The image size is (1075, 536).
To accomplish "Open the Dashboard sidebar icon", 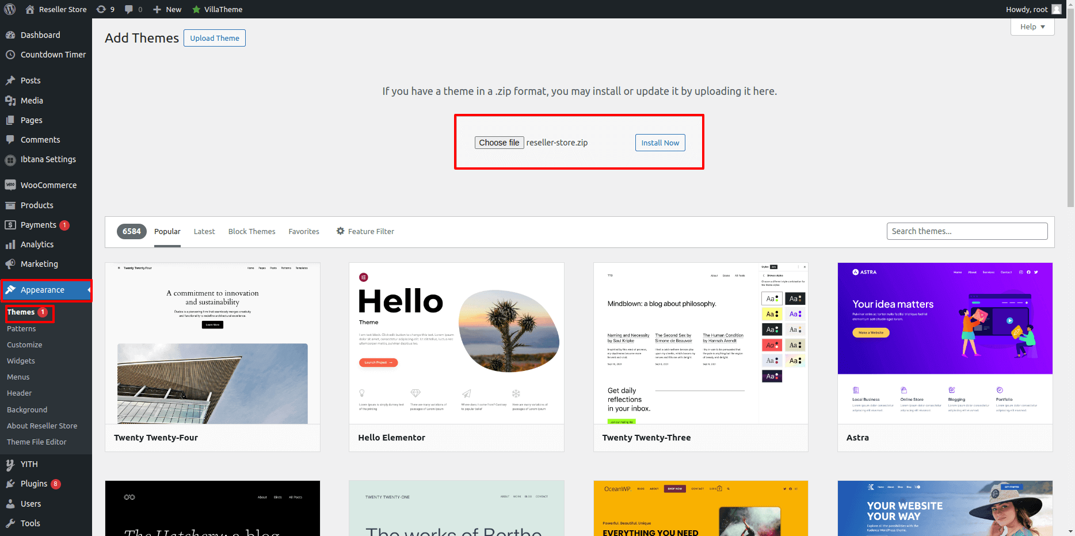I will pyautogui.click(x=10, y=35).
